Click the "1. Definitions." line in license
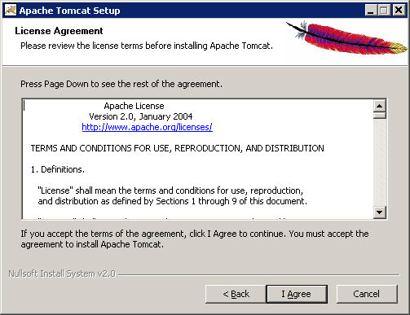Image resolution: width=410 pixels, height=315 pixels. click(x=58, y=169)
